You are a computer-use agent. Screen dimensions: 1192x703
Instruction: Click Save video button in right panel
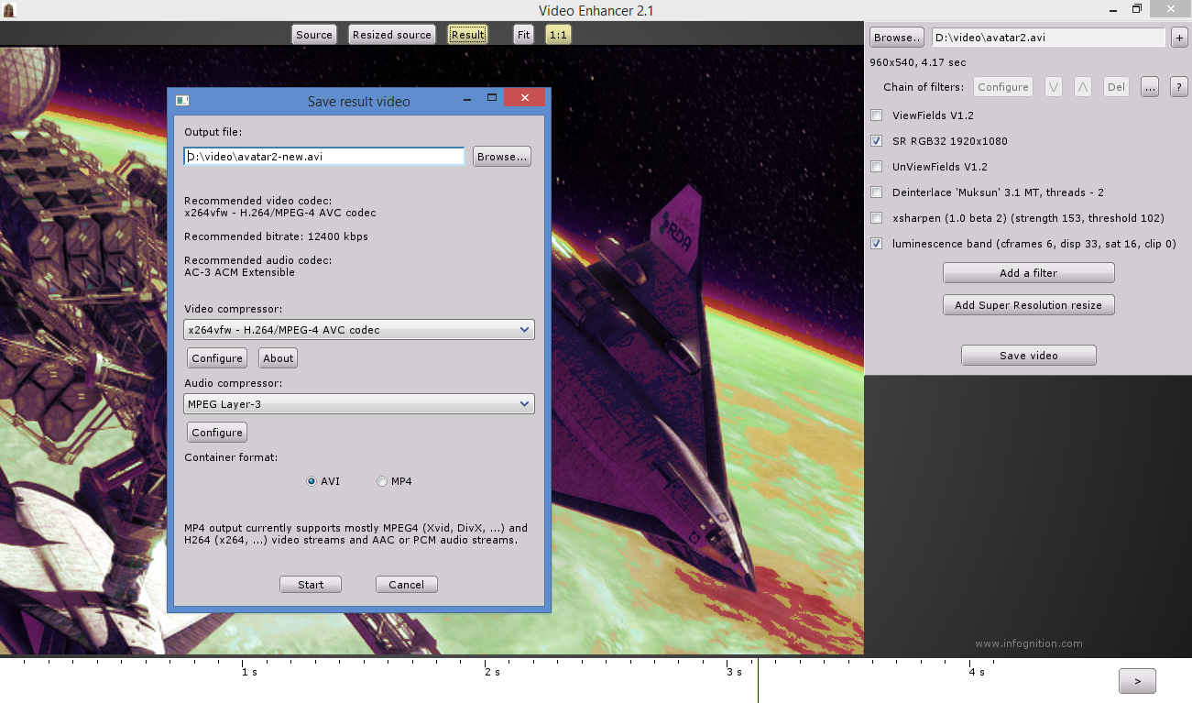point(1029,356)
